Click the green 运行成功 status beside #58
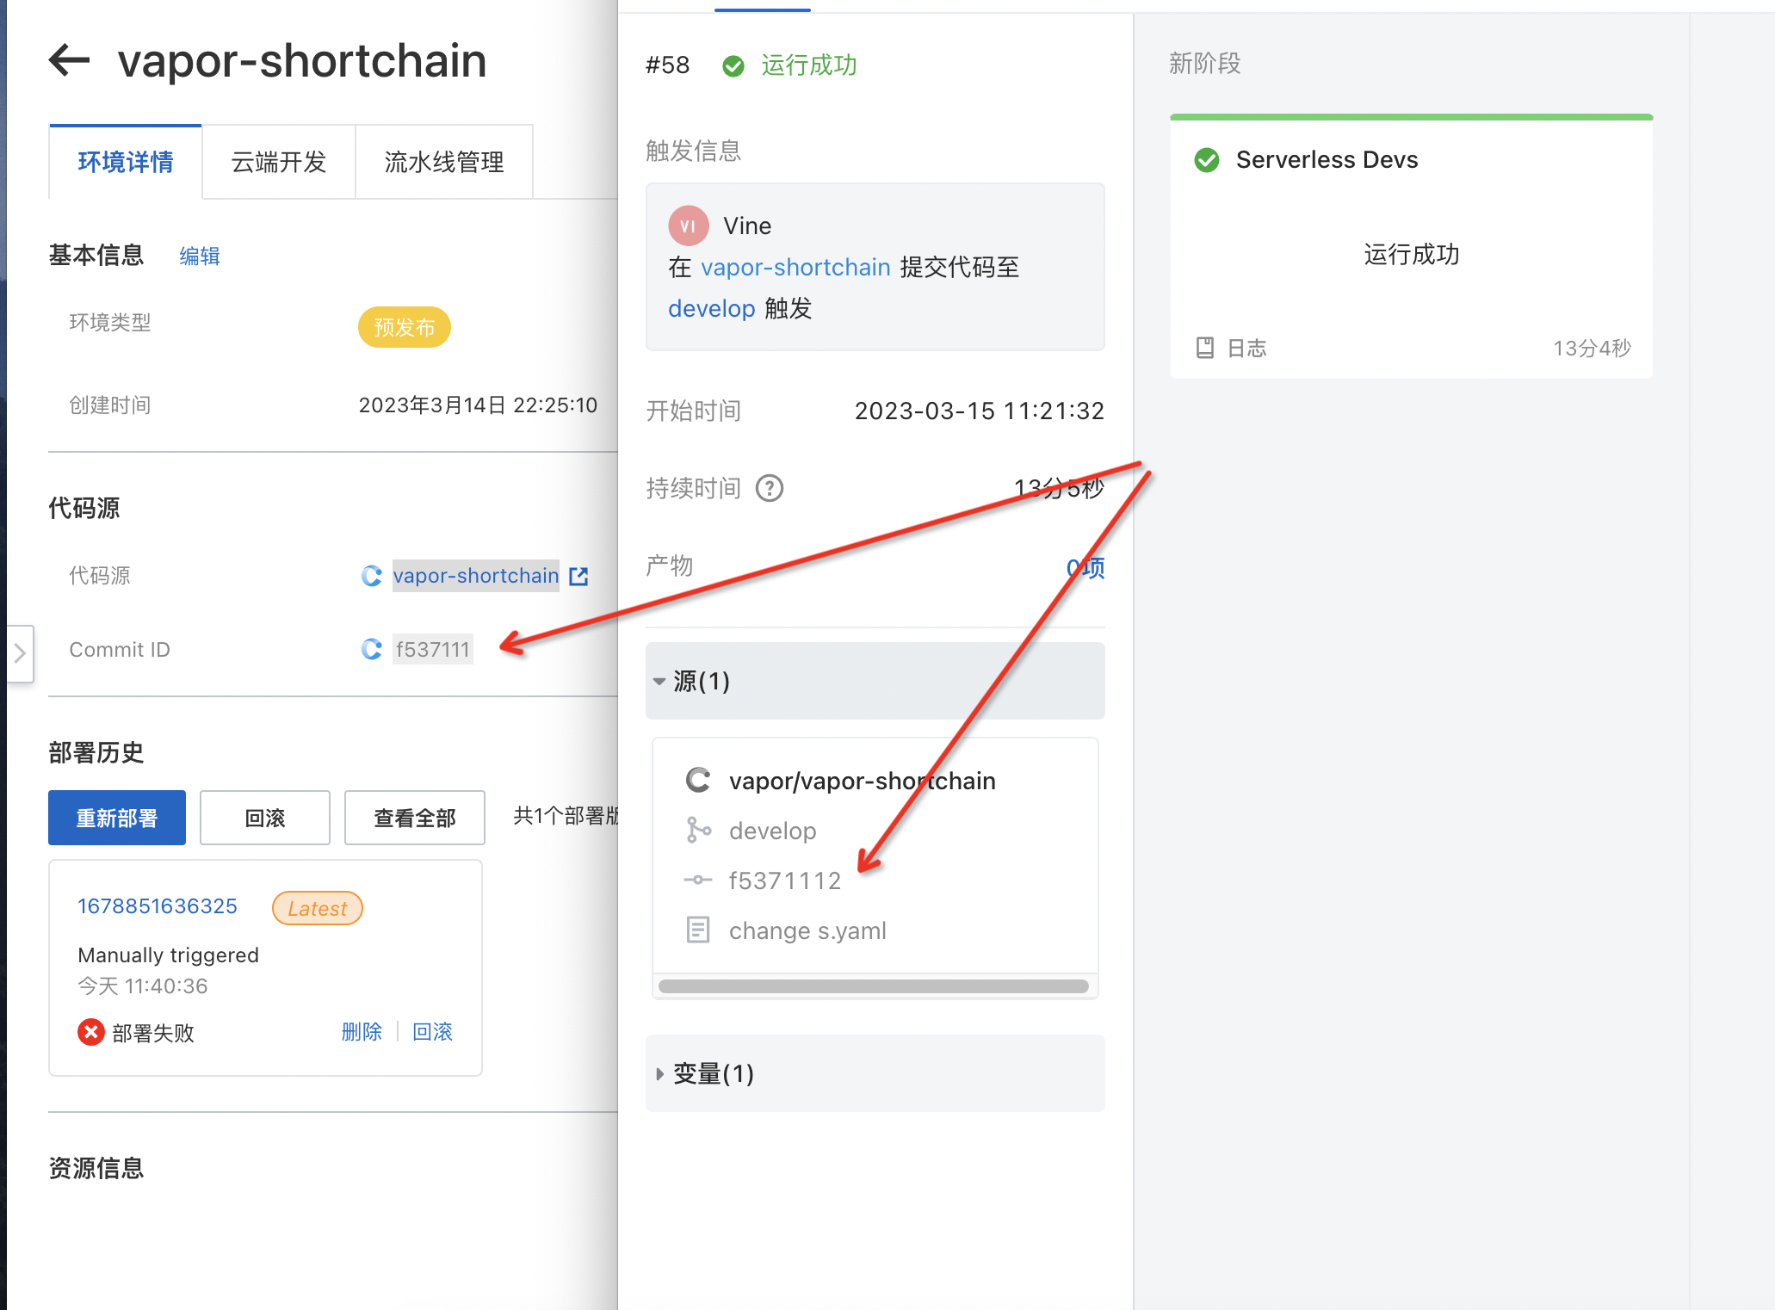Image resolution: width=1775 pixels, height=1310 pixels. coord(809,65)
